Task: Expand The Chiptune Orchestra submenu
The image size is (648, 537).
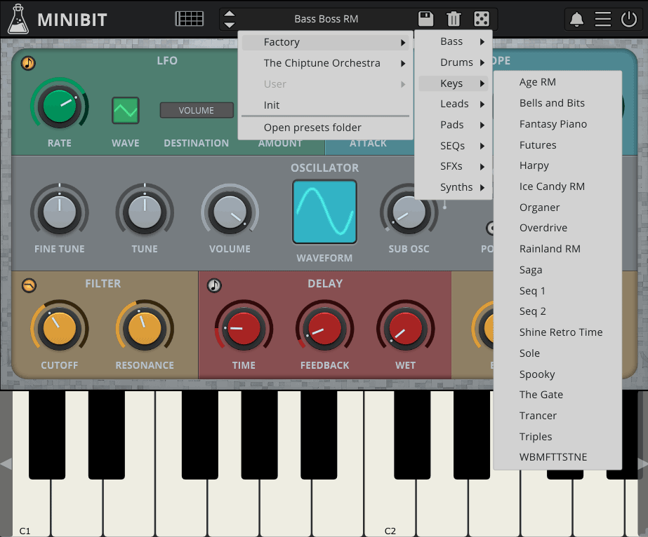Action: click(322, 63)
